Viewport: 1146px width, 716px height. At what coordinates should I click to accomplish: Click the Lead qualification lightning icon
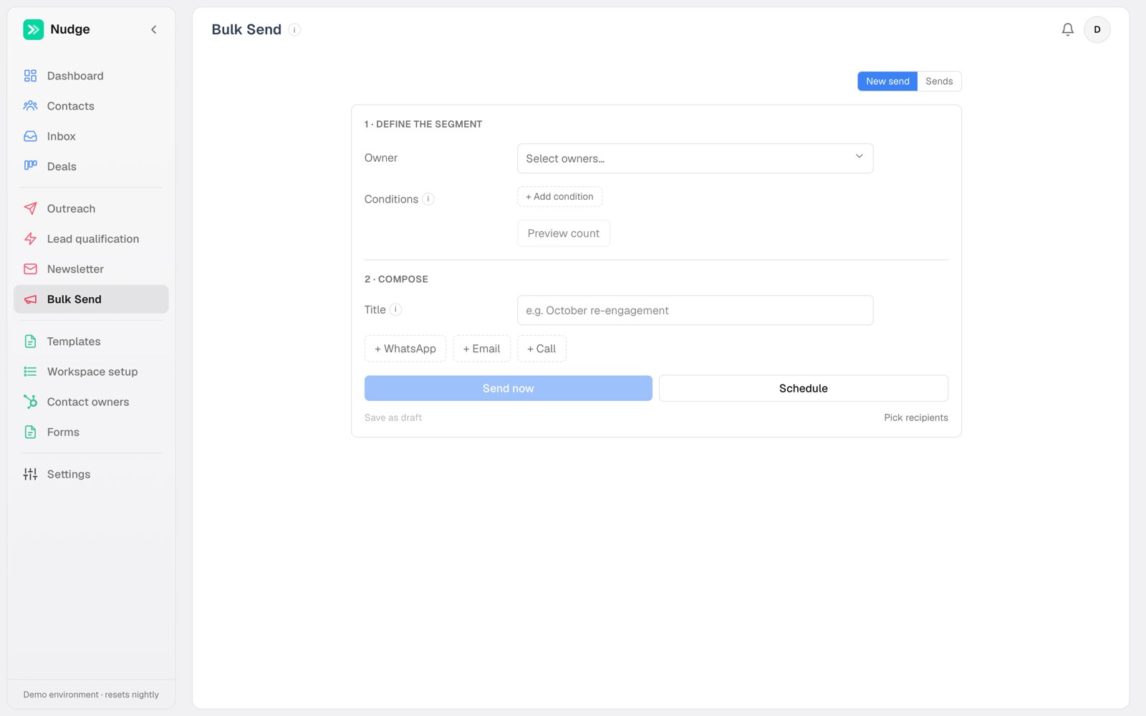[x=30, y=238]
